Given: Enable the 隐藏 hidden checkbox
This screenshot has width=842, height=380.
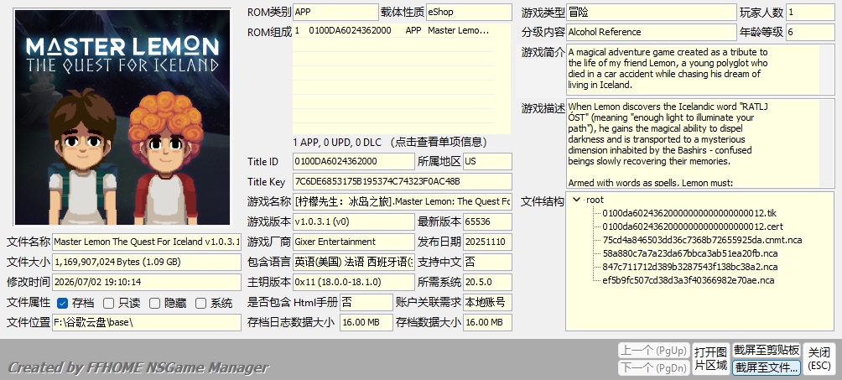Looking at the screenshot, I should [154, 303].
